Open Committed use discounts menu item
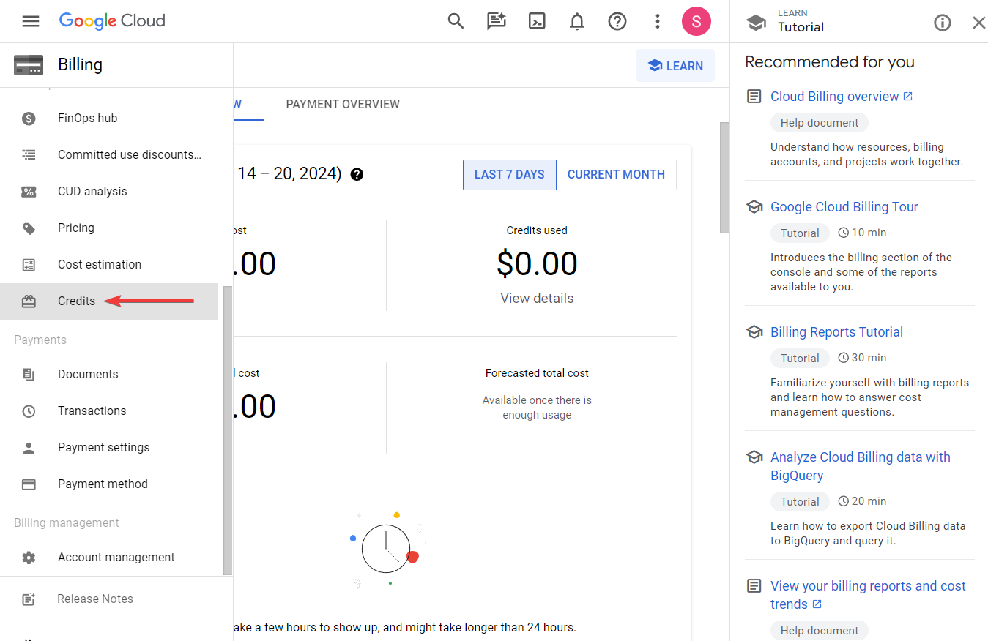This screenshot has height=641, width=988. (109, 154)
